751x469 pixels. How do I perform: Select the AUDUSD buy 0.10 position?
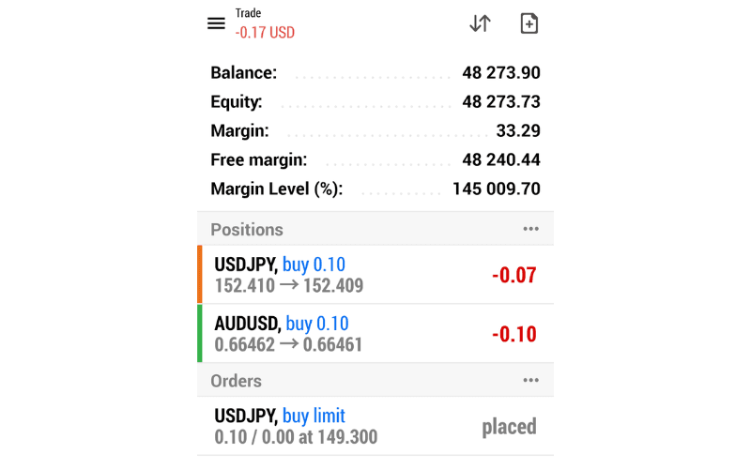coord(375,334)
